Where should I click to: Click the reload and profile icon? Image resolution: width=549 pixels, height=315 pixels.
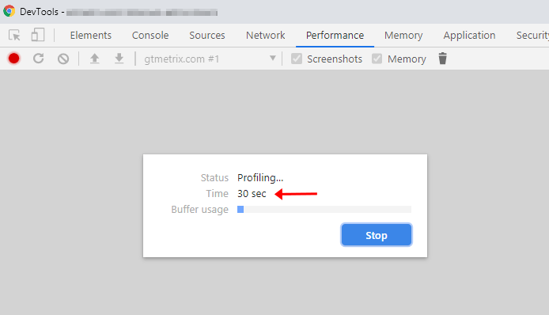[x=39, y=59]
